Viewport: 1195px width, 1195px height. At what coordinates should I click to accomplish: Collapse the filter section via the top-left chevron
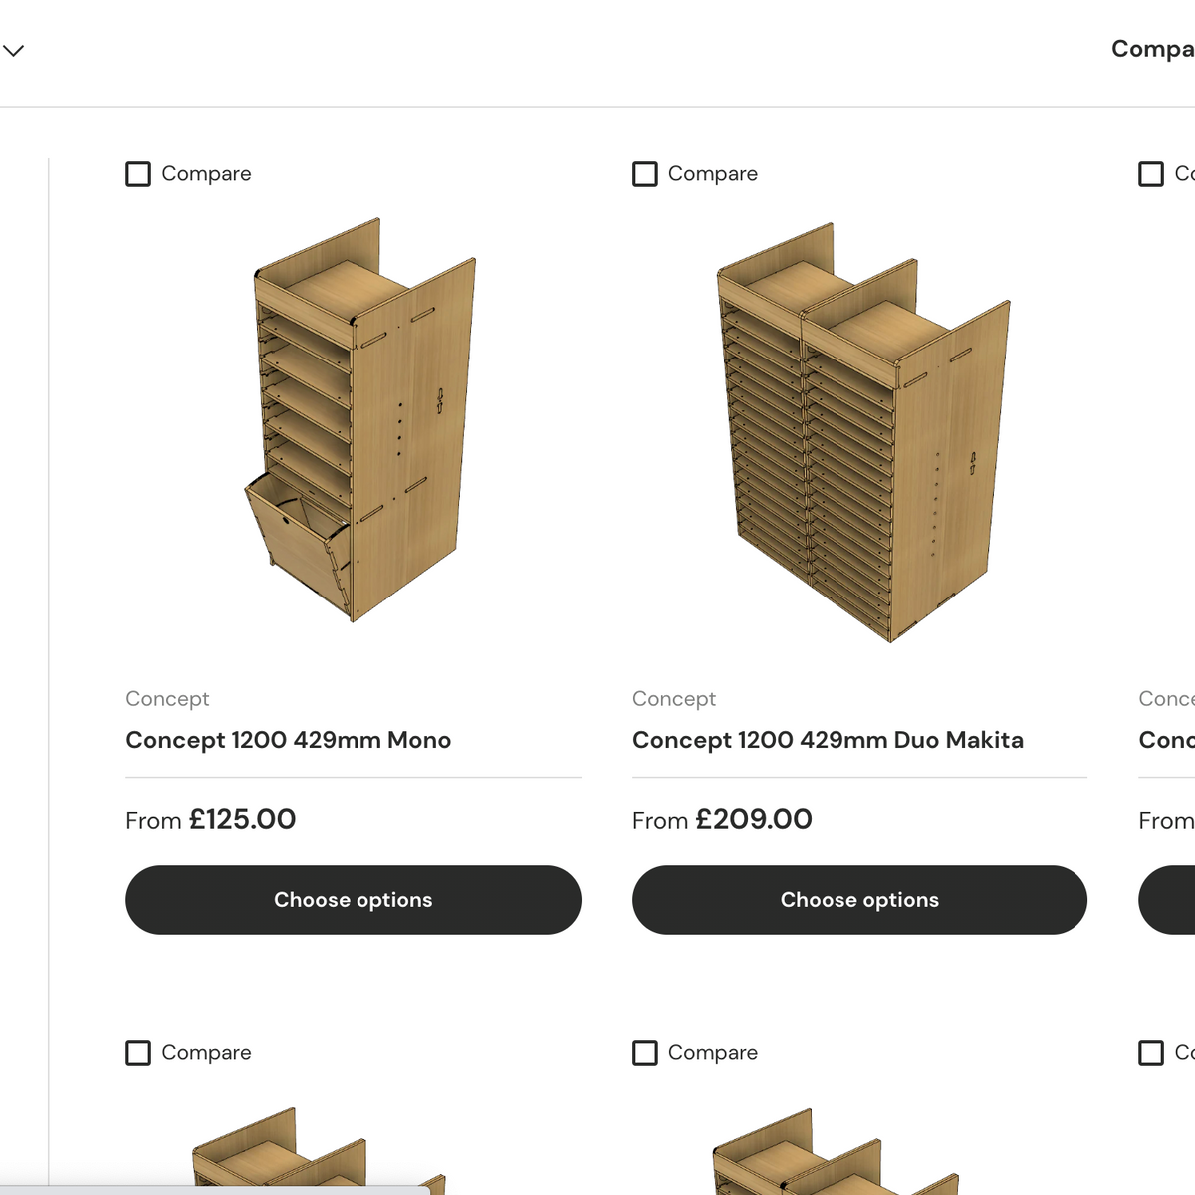click(x=13, y=50)
